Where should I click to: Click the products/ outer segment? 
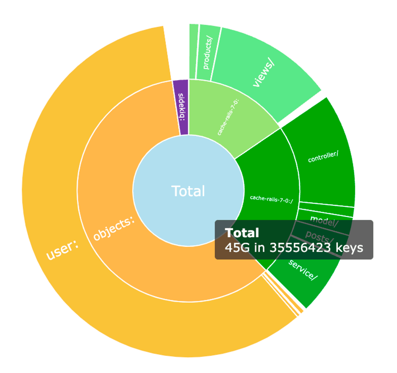coord(208,53)
